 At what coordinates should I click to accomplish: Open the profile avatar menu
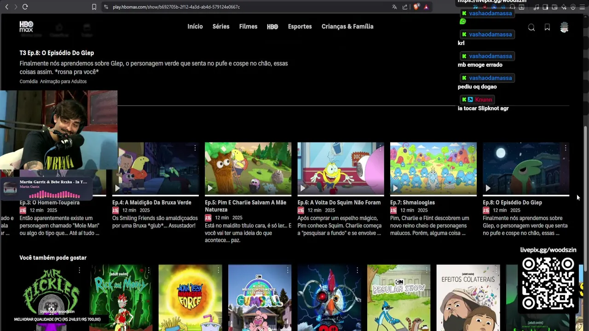564,28
